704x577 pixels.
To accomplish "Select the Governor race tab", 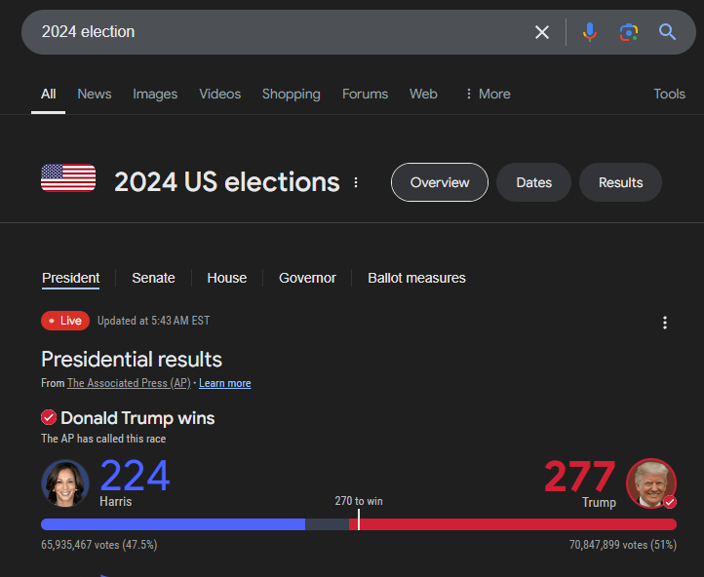I will tap(307, 278).
